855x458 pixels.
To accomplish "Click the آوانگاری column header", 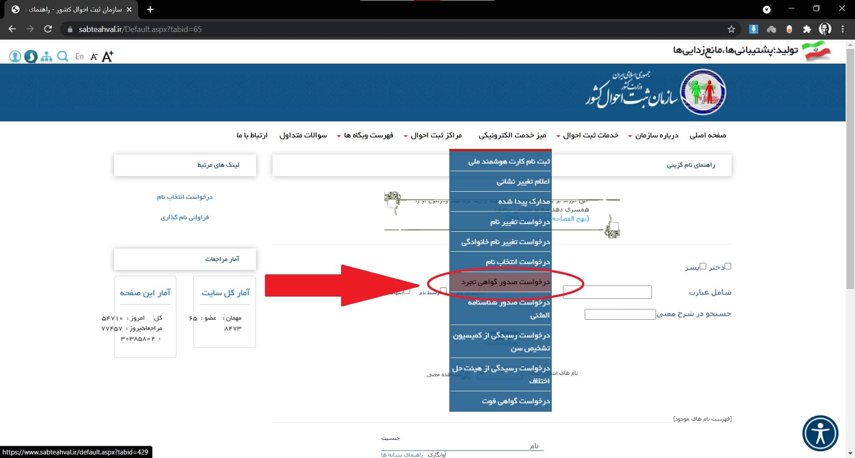I will coord(437,454).
